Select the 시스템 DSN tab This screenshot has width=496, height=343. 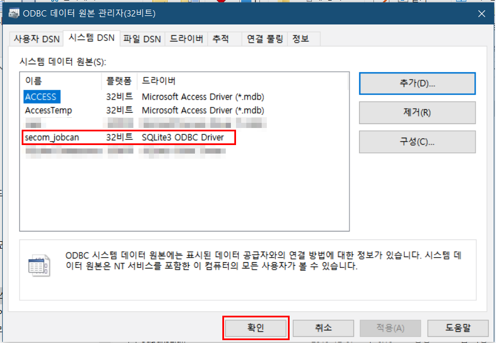click(91, 38)
